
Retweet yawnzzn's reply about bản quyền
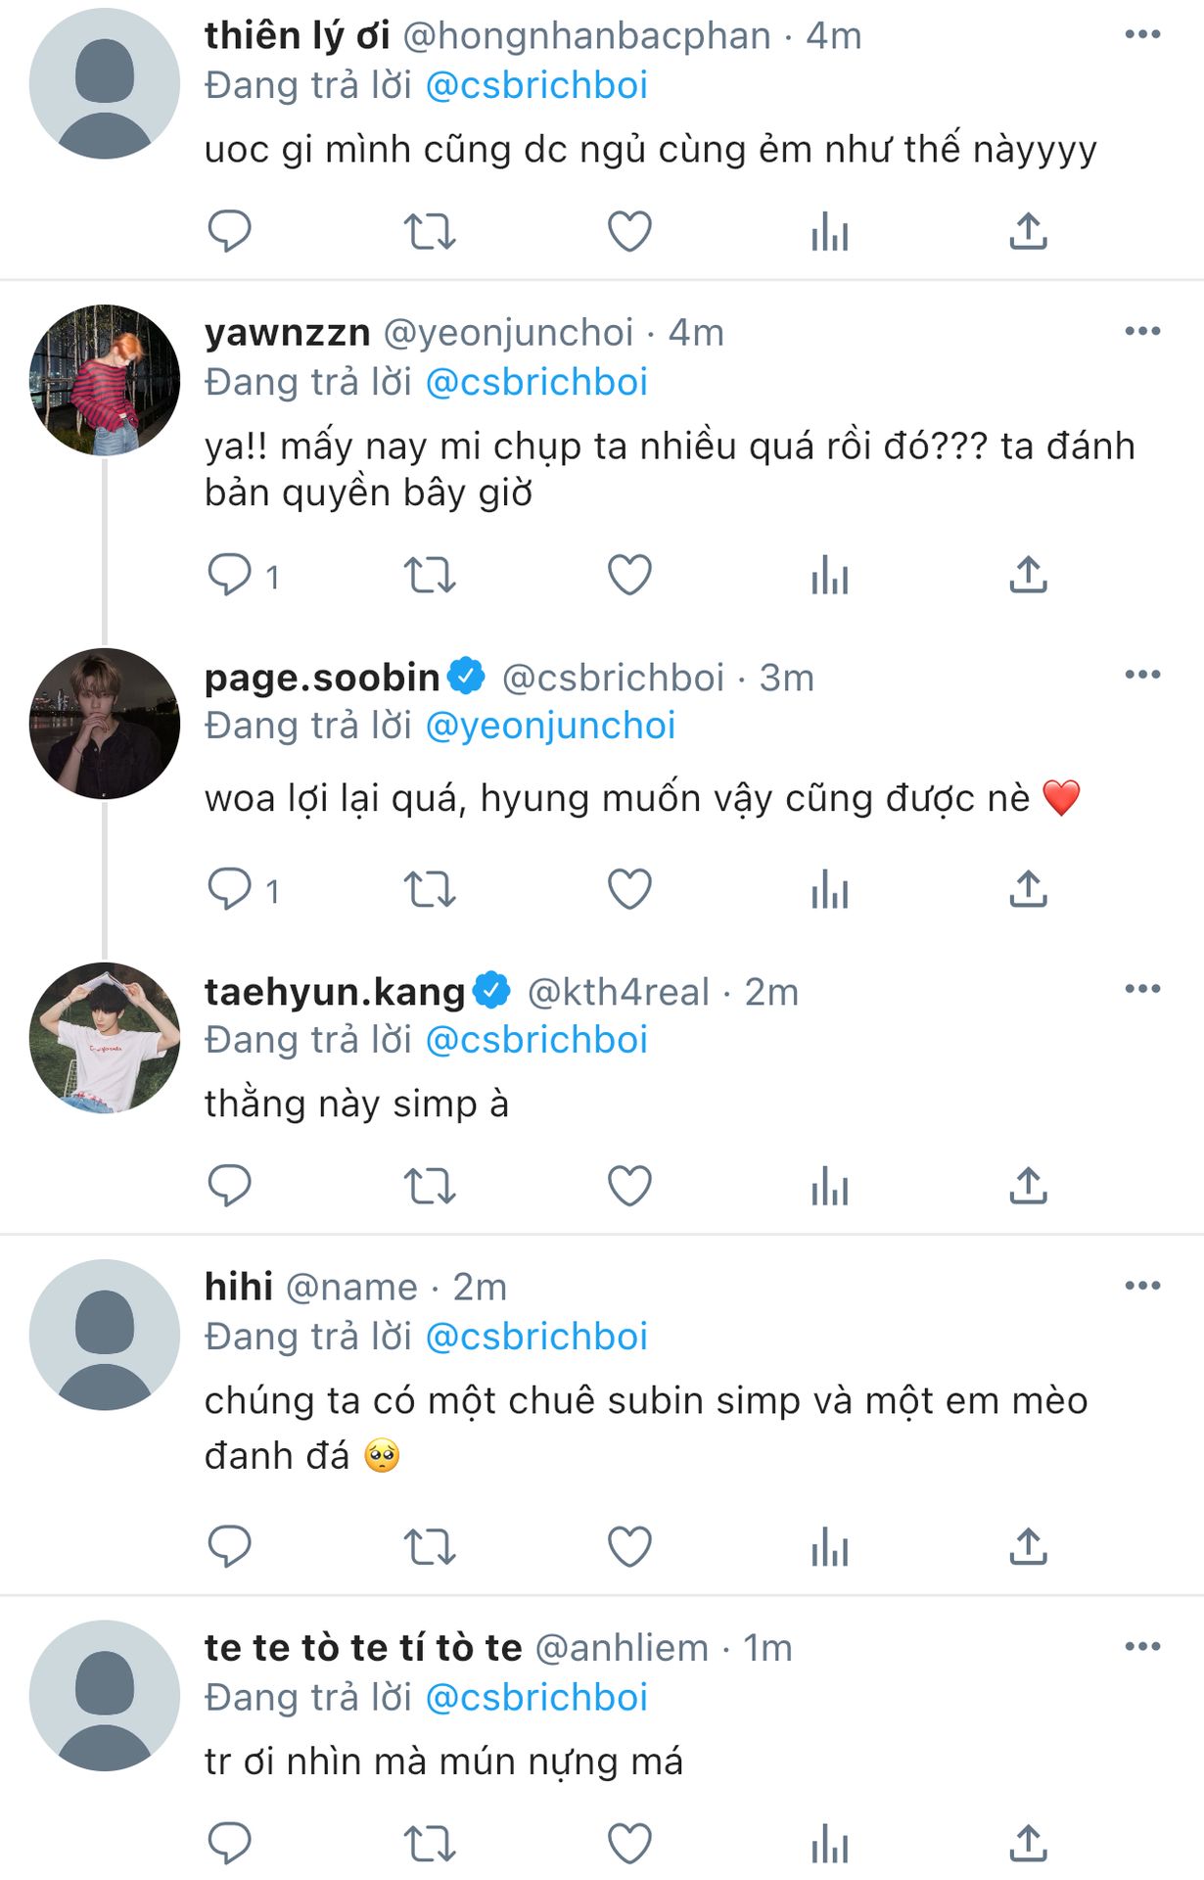(x=430, y=576)
